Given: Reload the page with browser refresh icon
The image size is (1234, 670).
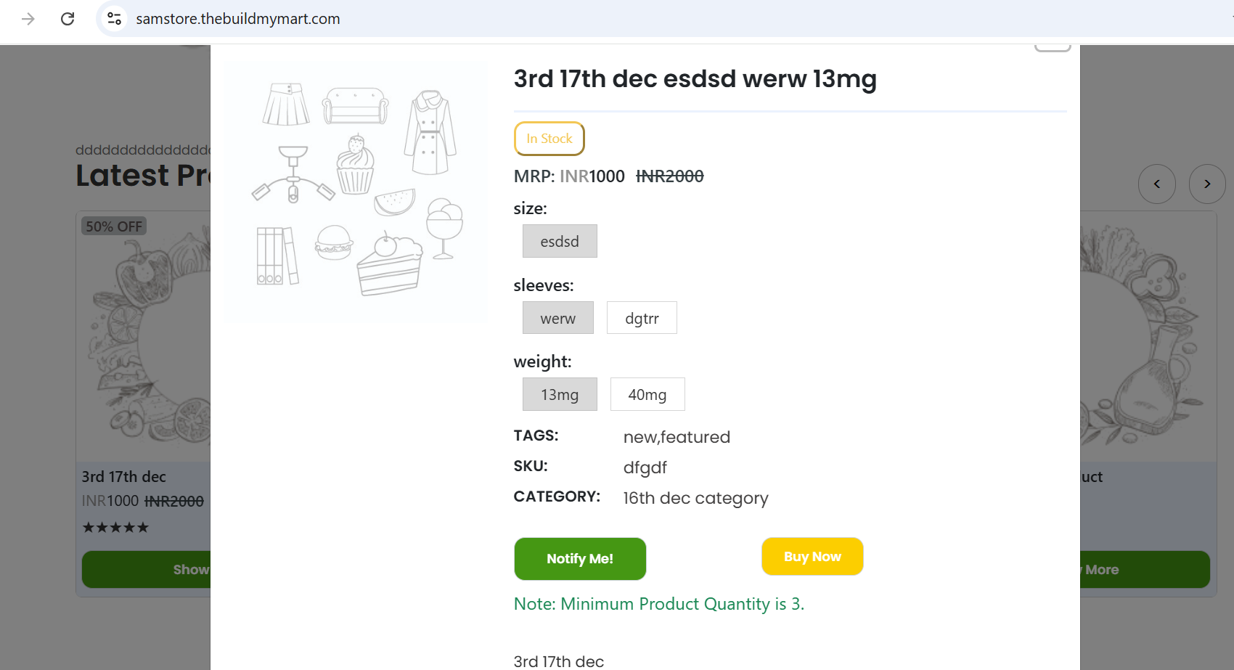Looking at the screenshot, I should pos(68,19).
